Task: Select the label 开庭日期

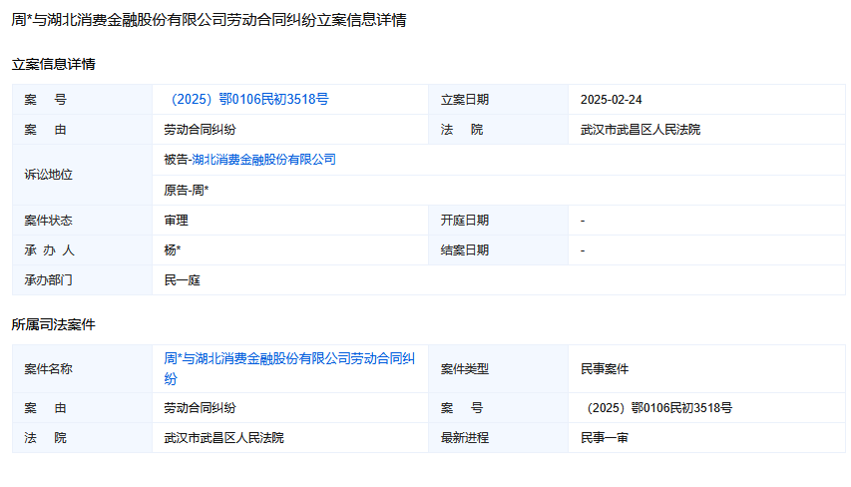Action: (x=465, y=221)
